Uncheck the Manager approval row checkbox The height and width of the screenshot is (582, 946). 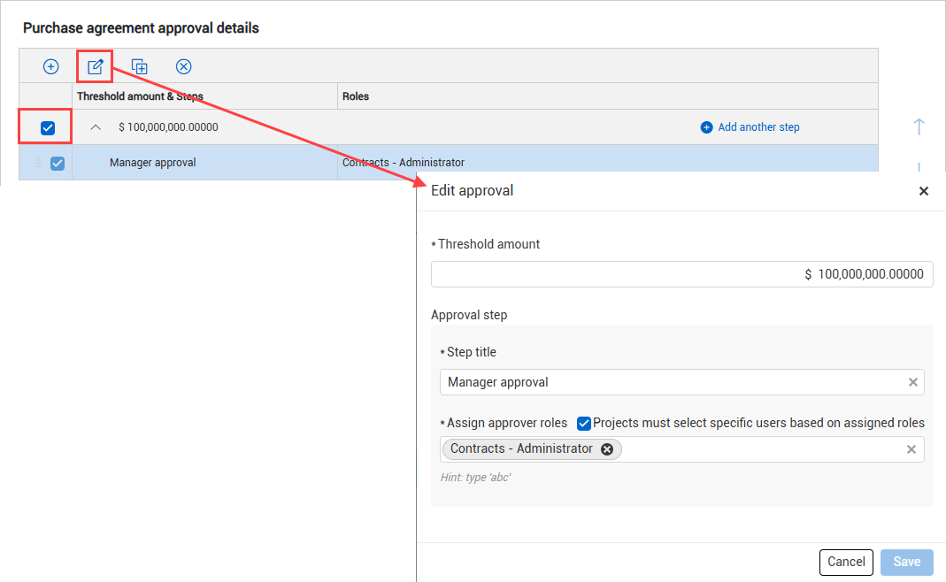[58, 164]
